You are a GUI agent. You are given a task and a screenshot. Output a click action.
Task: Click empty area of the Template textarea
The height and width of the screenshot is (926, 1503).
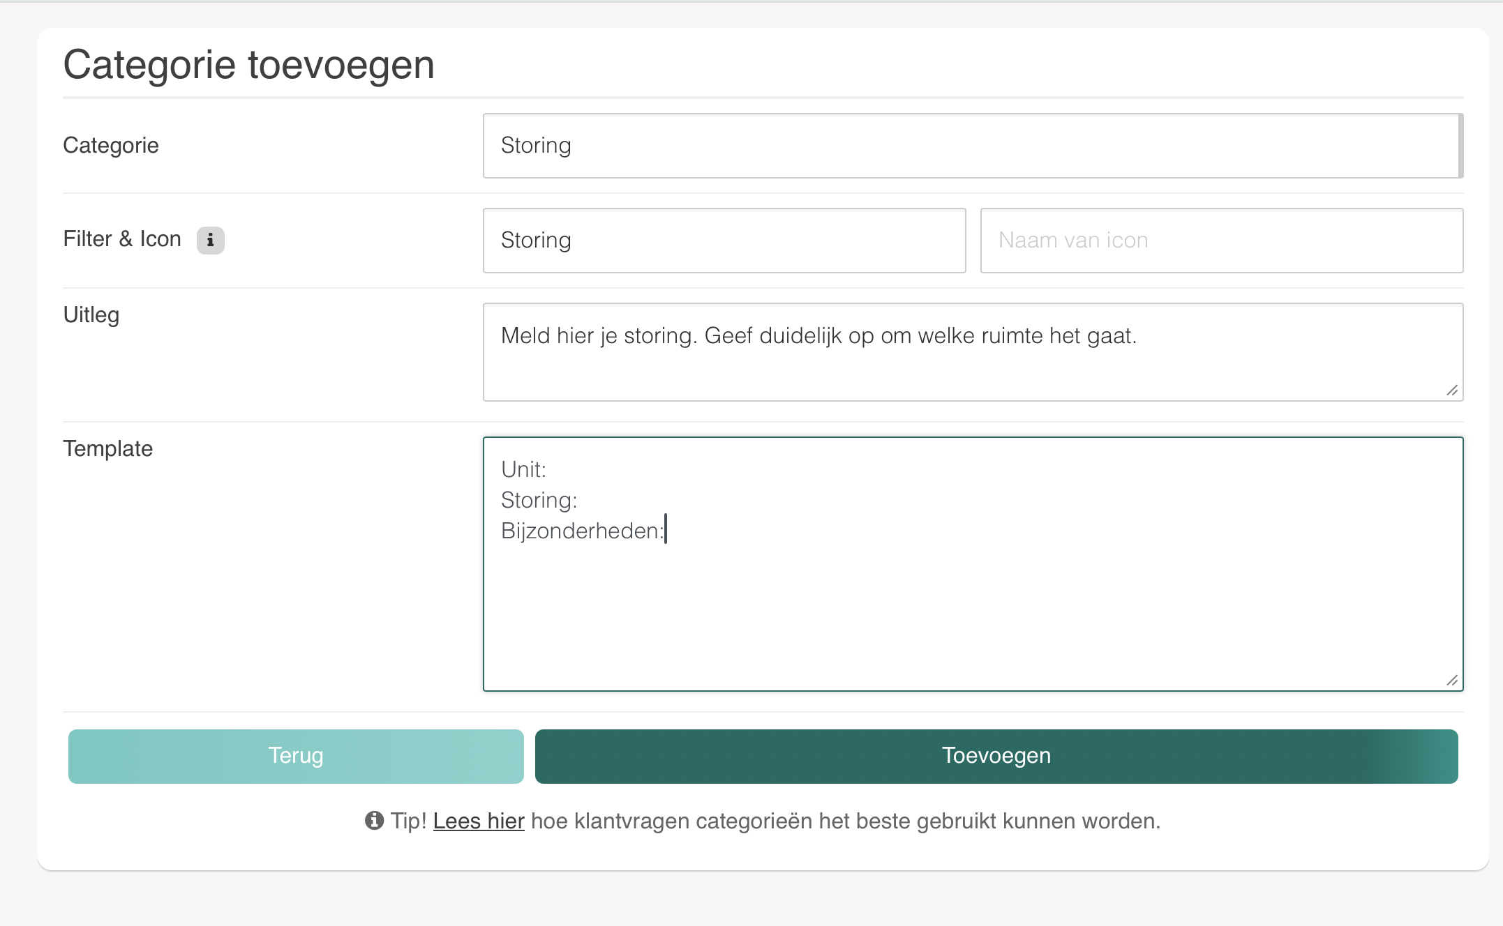coord(972,614)
